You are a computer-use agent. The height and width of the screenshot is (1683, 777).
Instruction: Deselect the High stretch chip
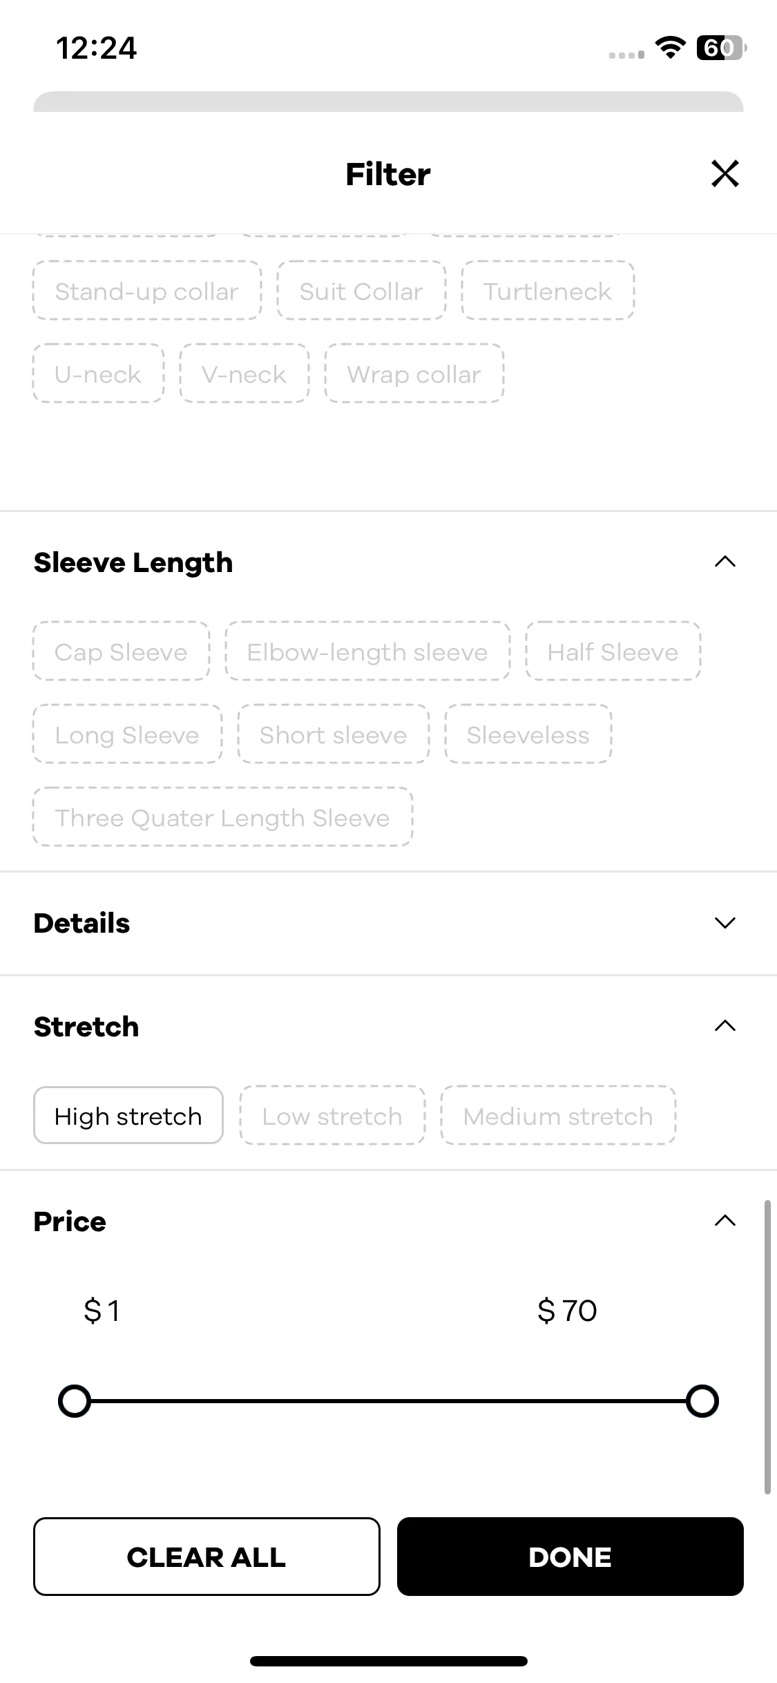coord(128,1116)
